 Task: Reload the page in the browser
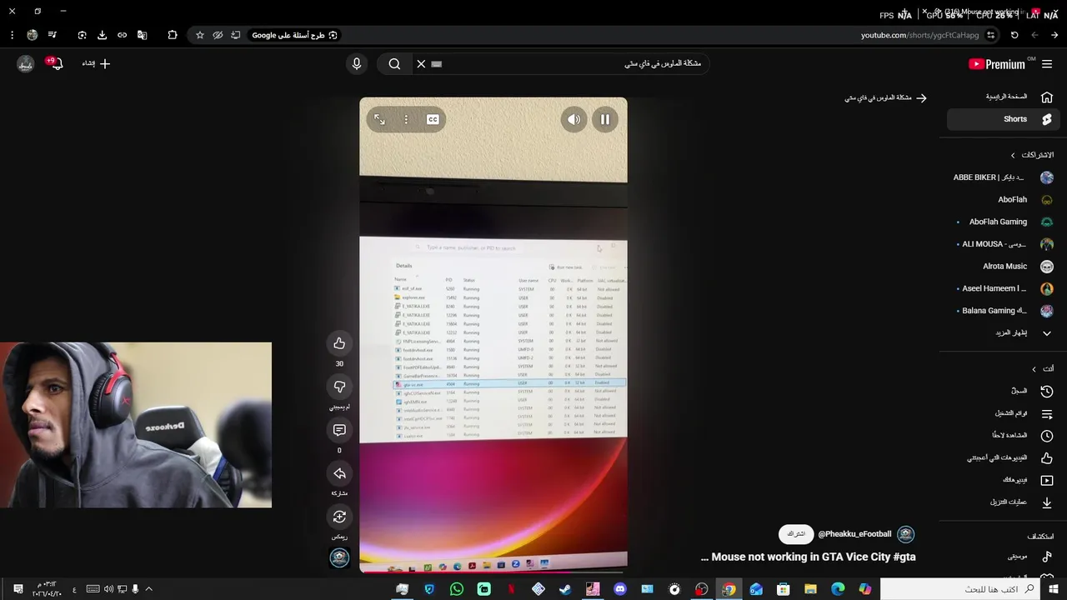(1014, 35)
